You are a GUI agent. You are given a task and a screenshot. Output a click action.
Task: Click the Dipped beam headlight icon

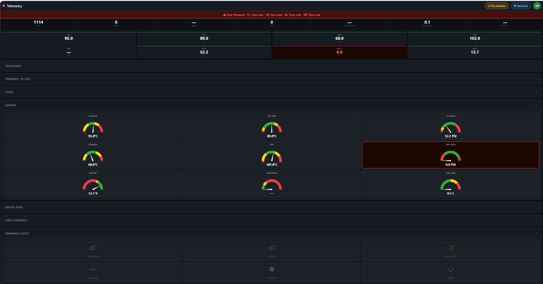tap(272, 248)
